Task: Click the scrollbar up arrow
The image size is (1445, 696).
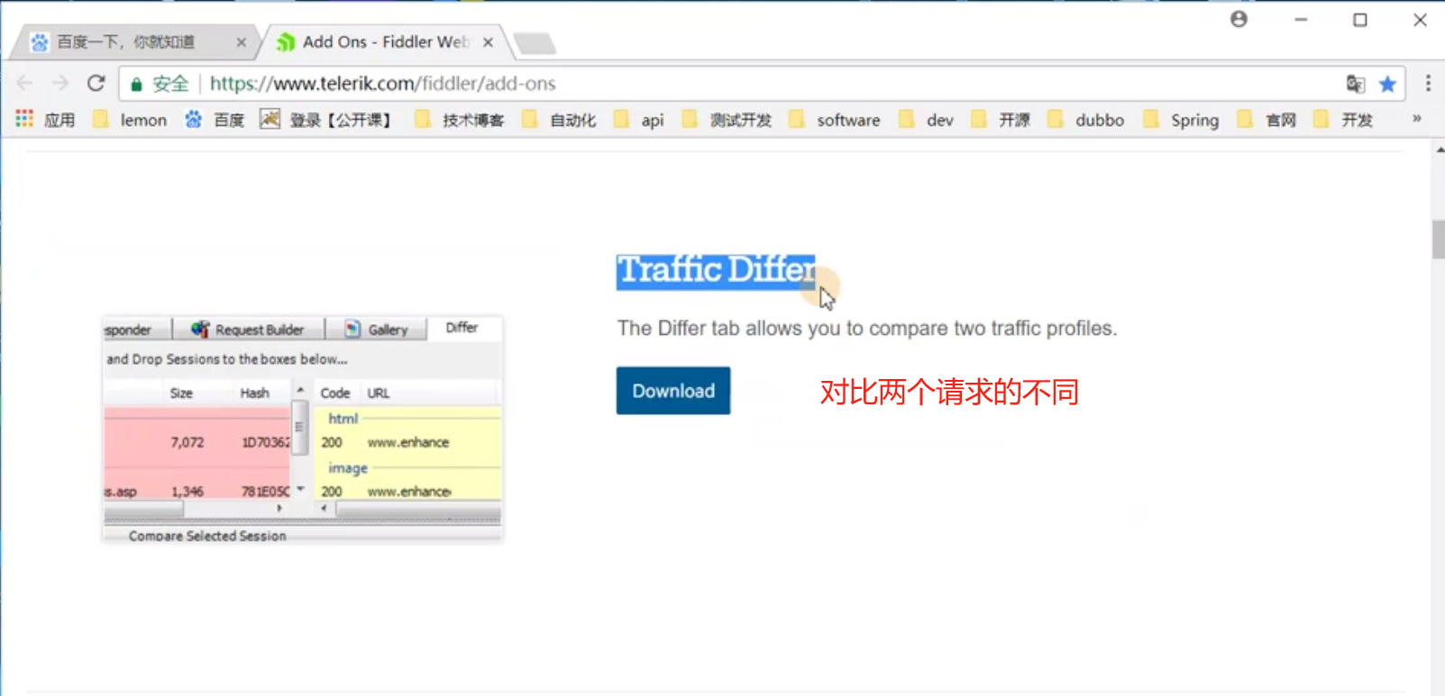Action: (1439, 149)
